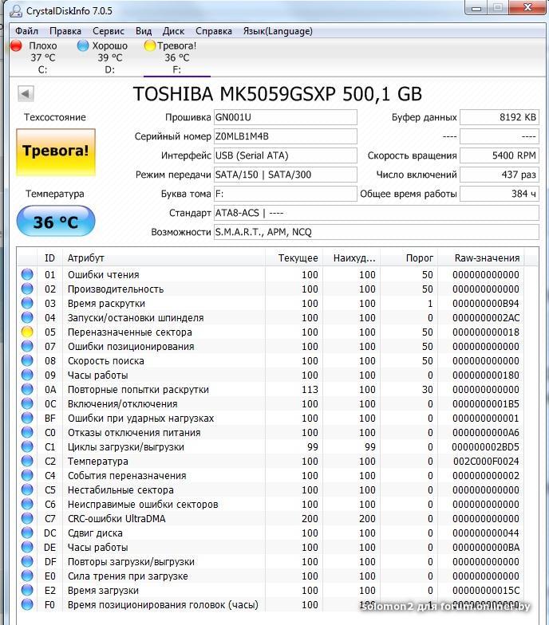Click the Текущее column header
The width and height of the screenshot is (549, 625).
click(x=294, y=258)
